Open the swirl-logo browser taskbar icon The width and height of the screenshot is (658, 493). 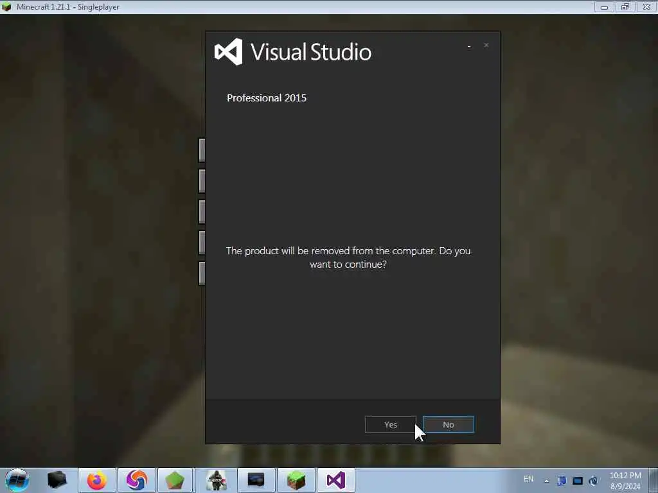pos(137,480)
